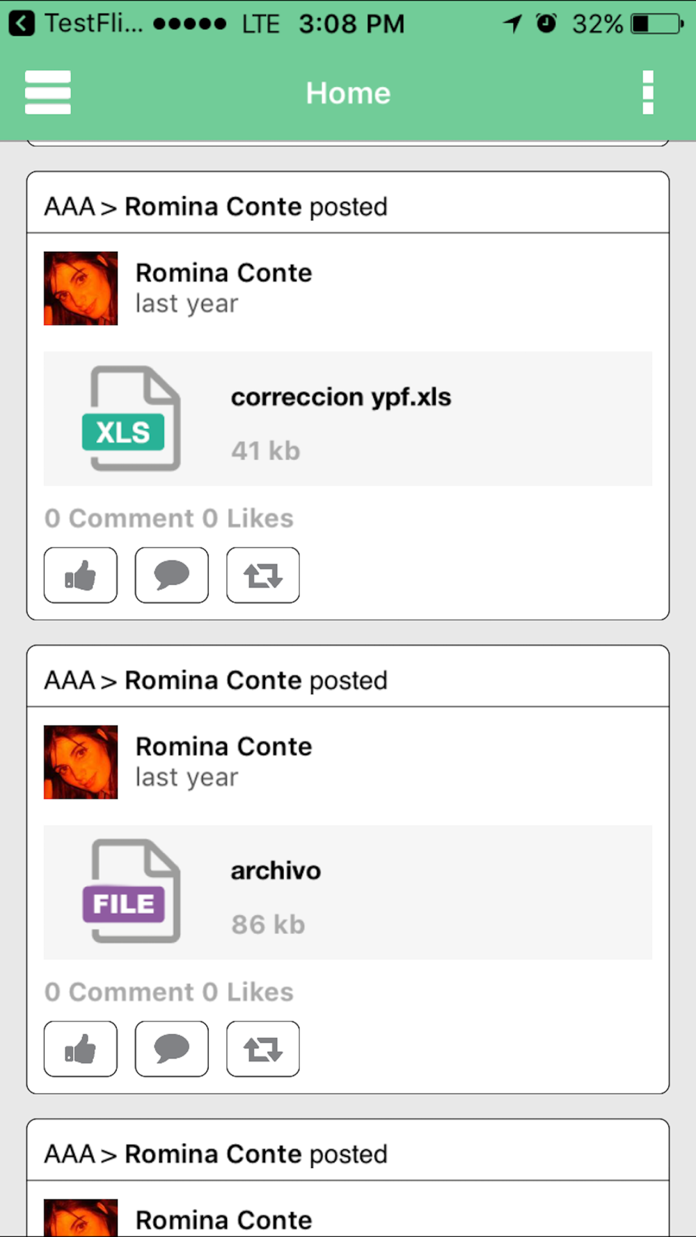
Task: Tap the Home title in header
Action: point(348,93)
